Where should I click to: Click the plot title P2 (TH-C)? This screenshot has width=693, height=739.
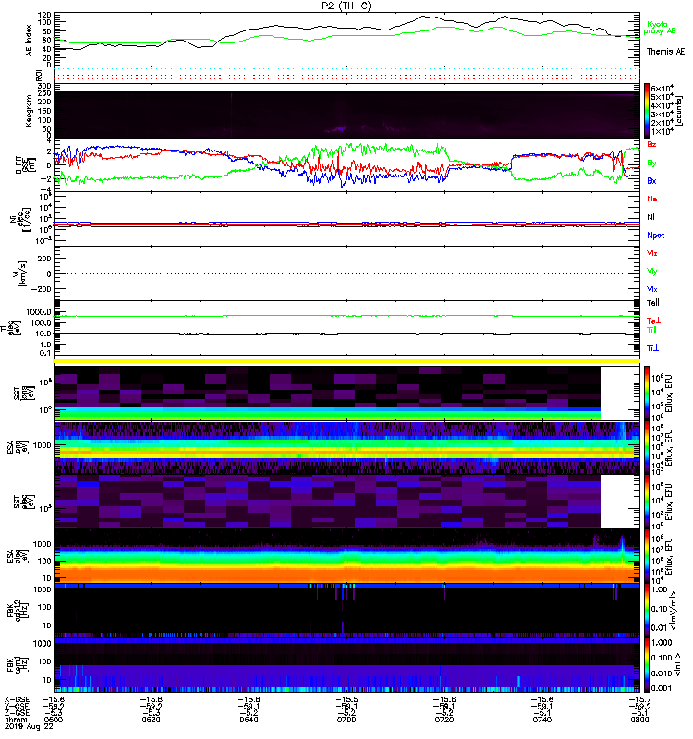[x=346, y=6]
